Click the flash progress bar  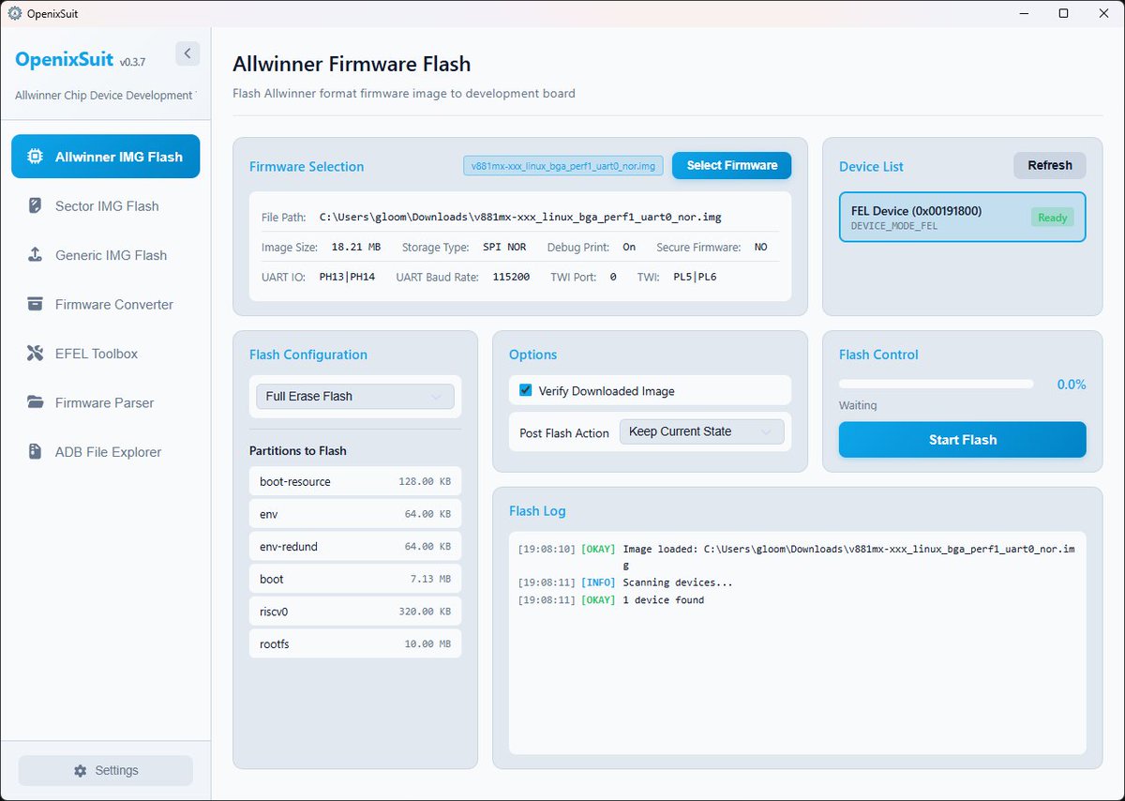coord(936,384)
